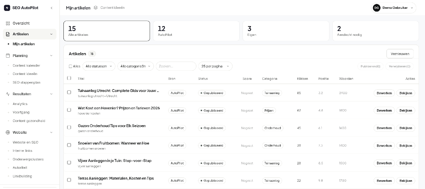Go to Content kalender in sidebar
This screenshot has width=425, height=189.
tap(26, 66)
